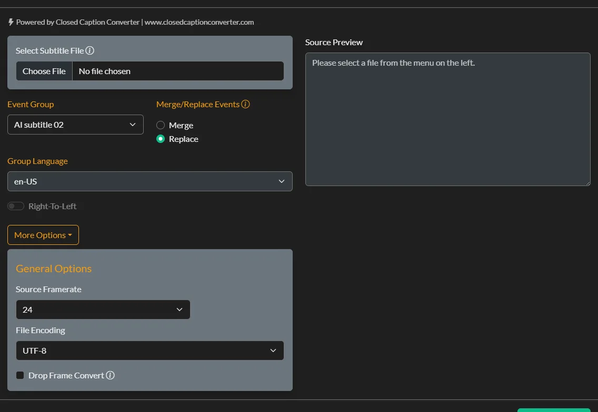The image size is (598, 412).
Task: Open the Group Language en-US dropdown
Action: [150, 181]
